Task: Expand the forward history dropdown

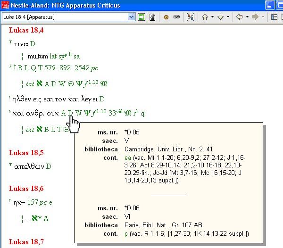Action: tap(263, 17)
